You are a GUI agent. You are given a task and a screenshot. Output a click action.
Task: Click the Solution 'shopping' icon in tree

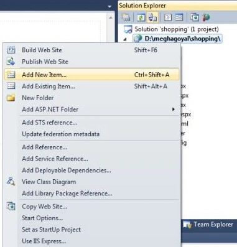[128, 29]
